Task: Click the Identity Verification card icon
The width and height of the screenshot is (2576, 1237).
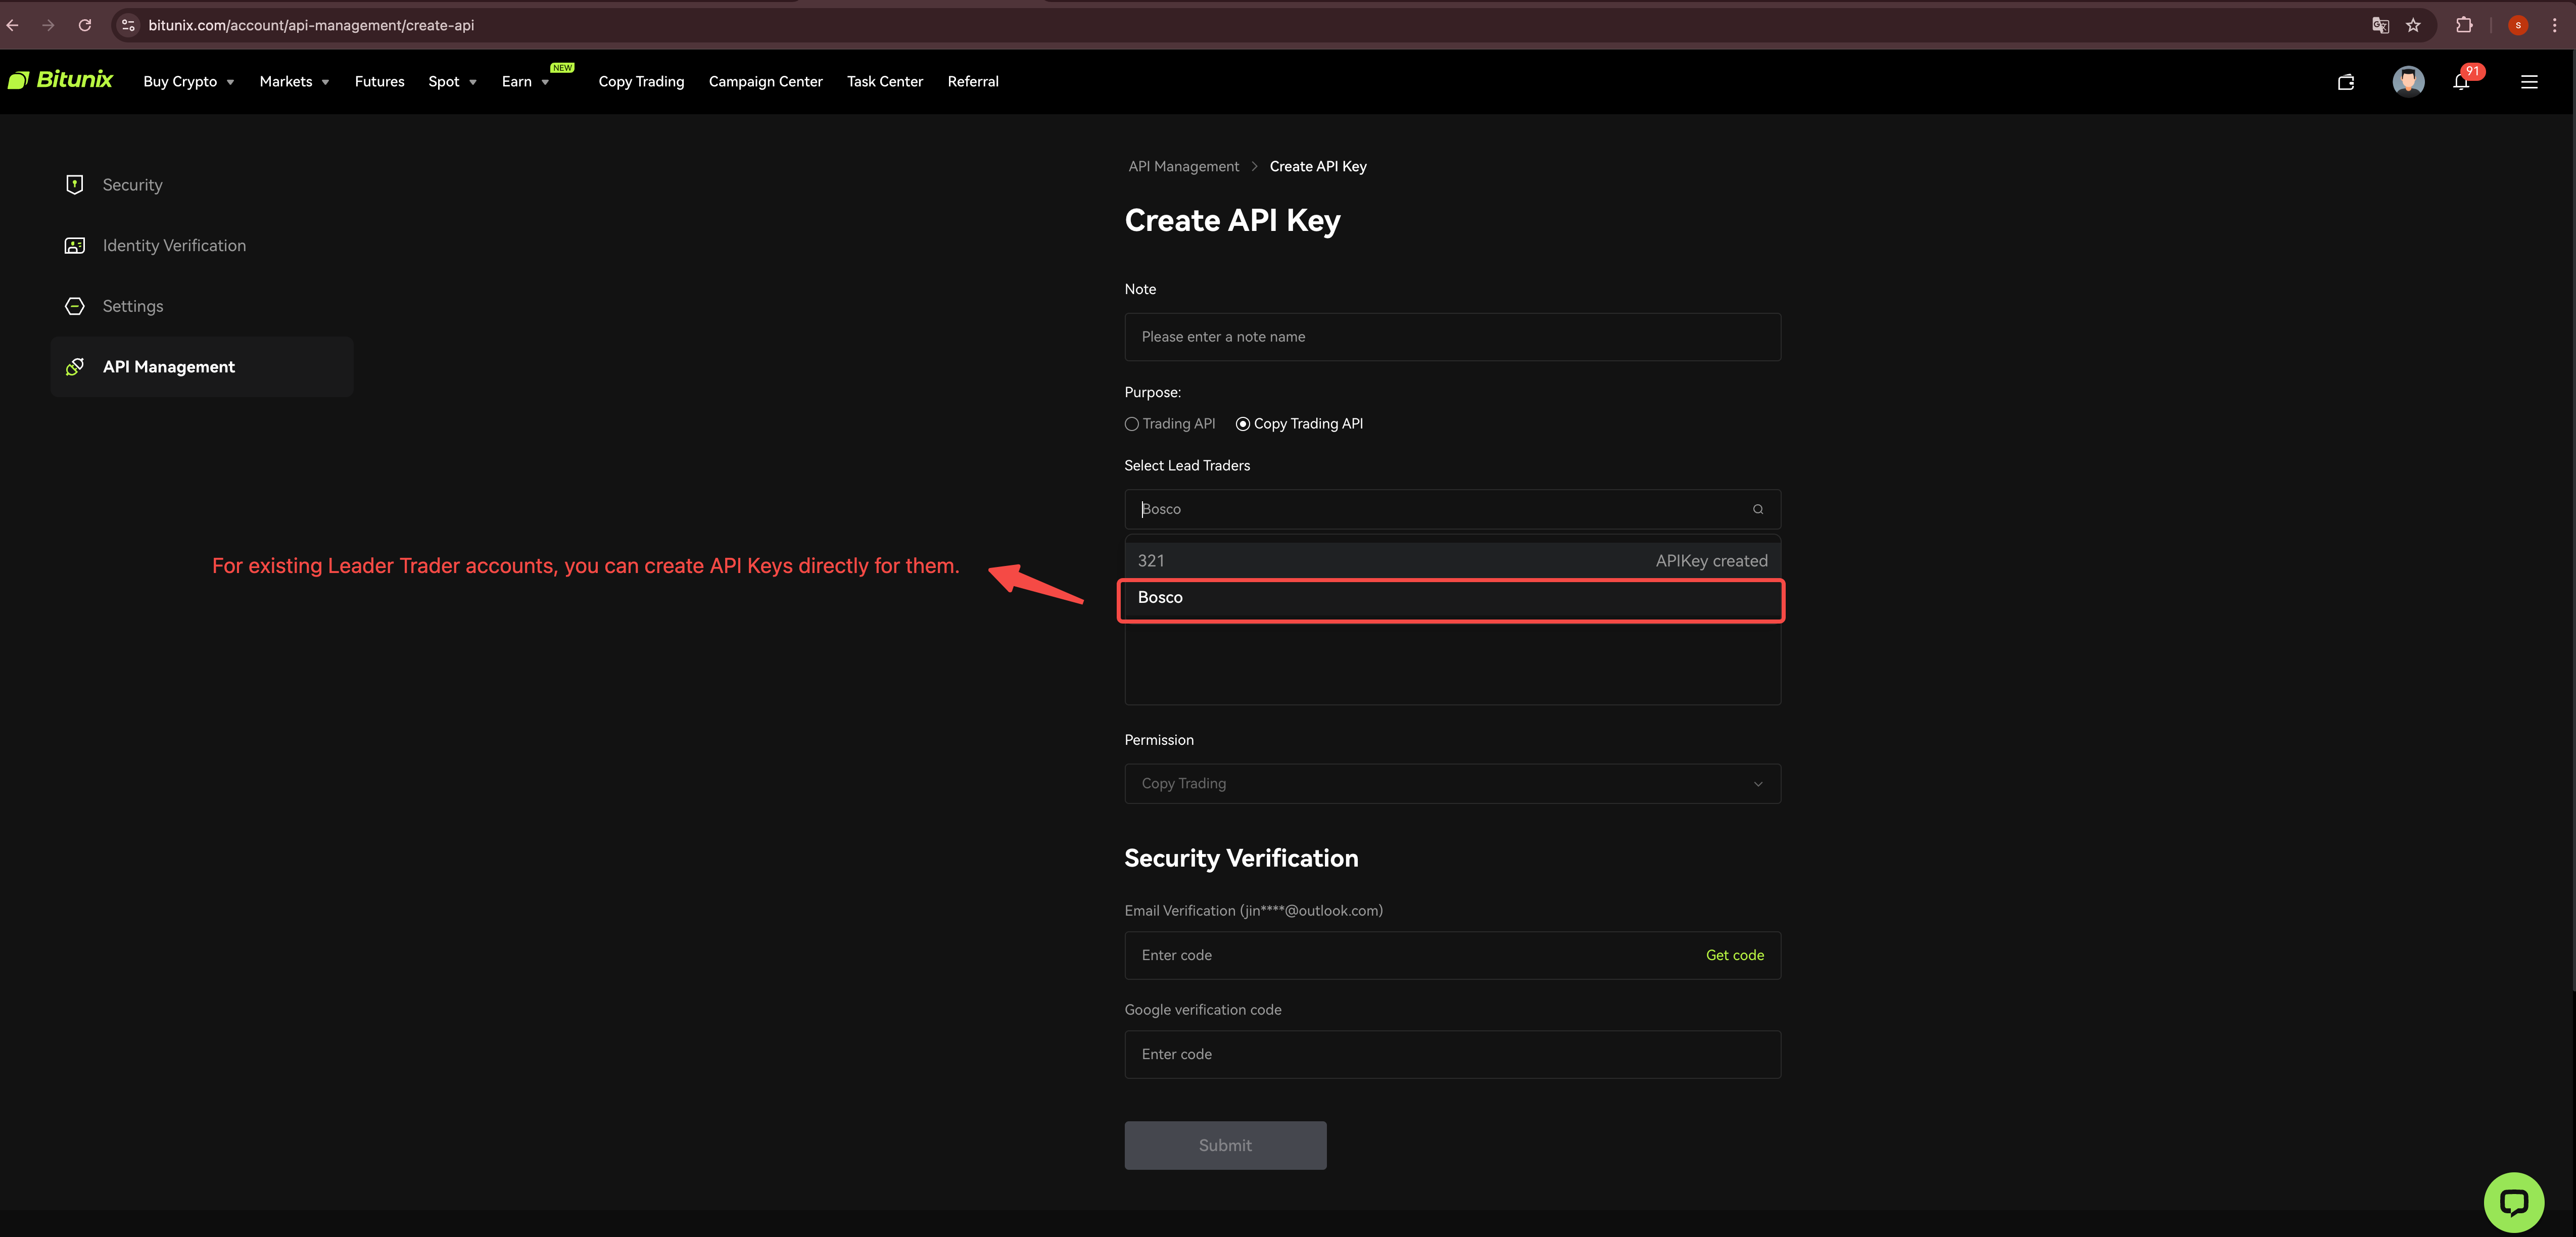Action: pos(75,245)
